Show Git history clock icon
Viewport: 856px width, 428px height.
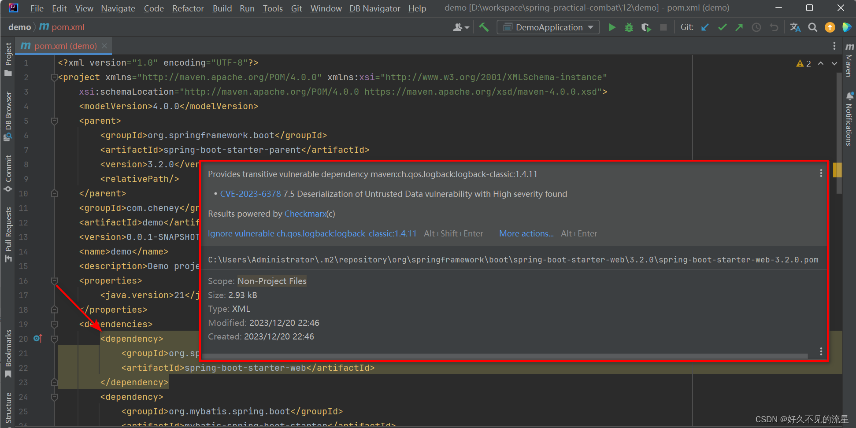pos(756,27)
